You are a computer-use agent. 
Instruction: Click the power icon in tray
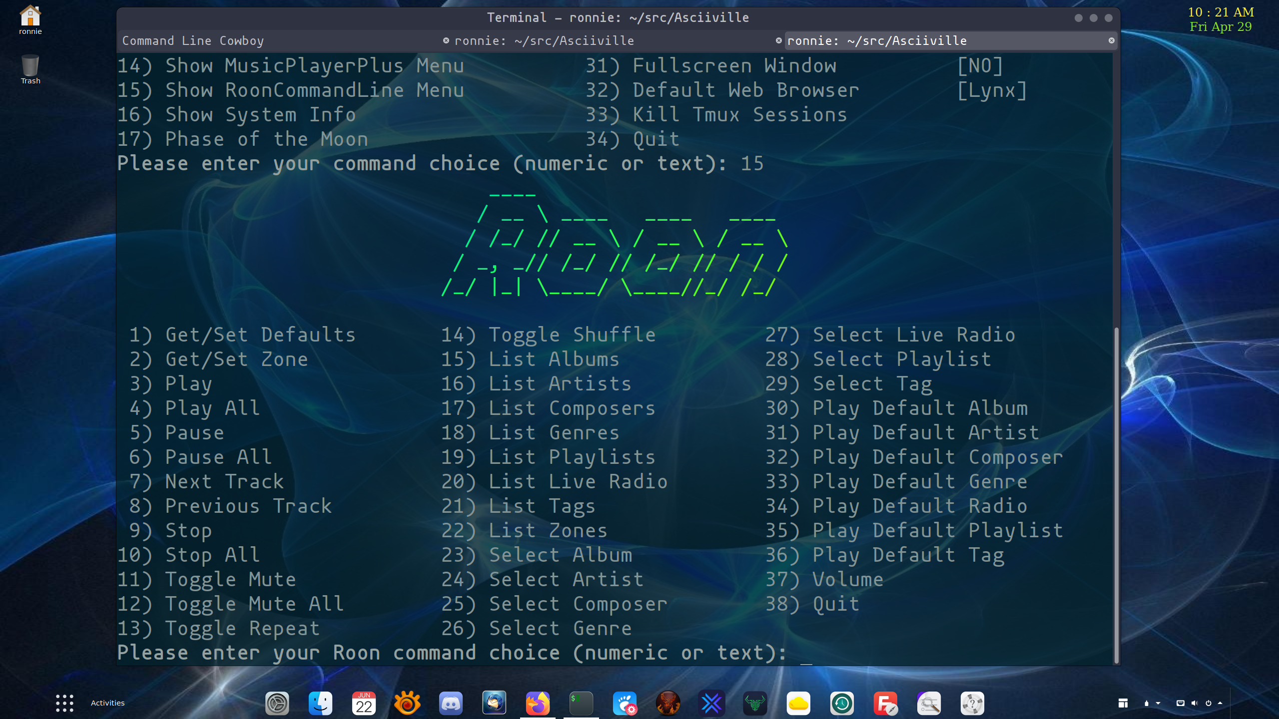1208,703
